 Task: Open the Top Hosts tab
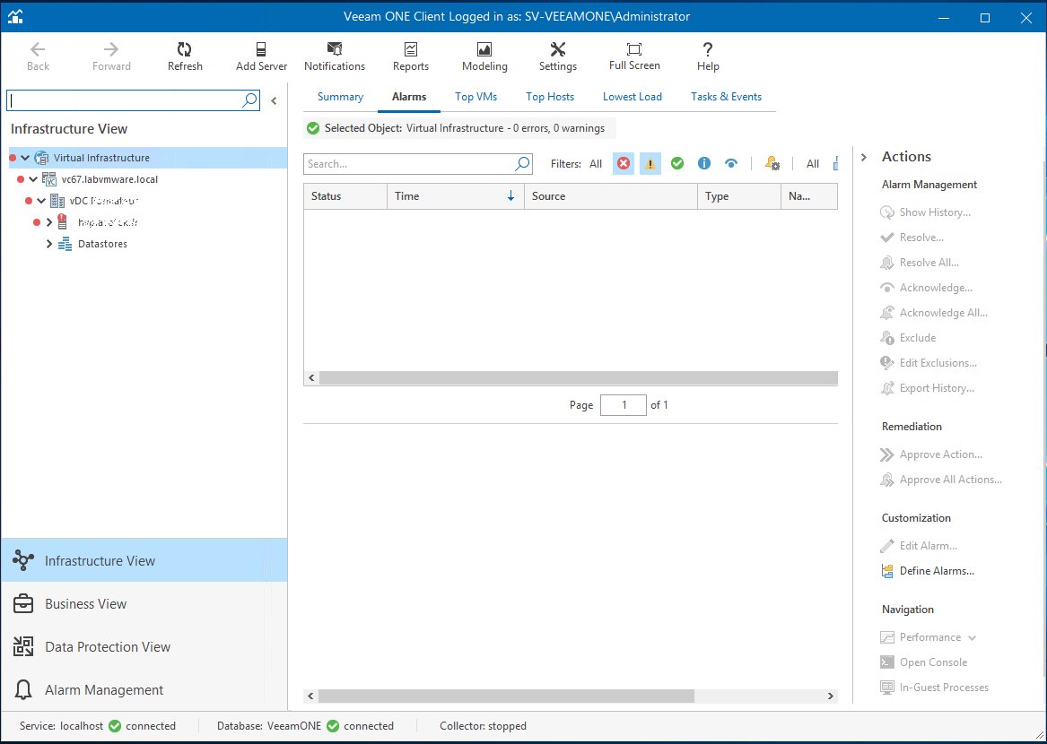[550, 97]
